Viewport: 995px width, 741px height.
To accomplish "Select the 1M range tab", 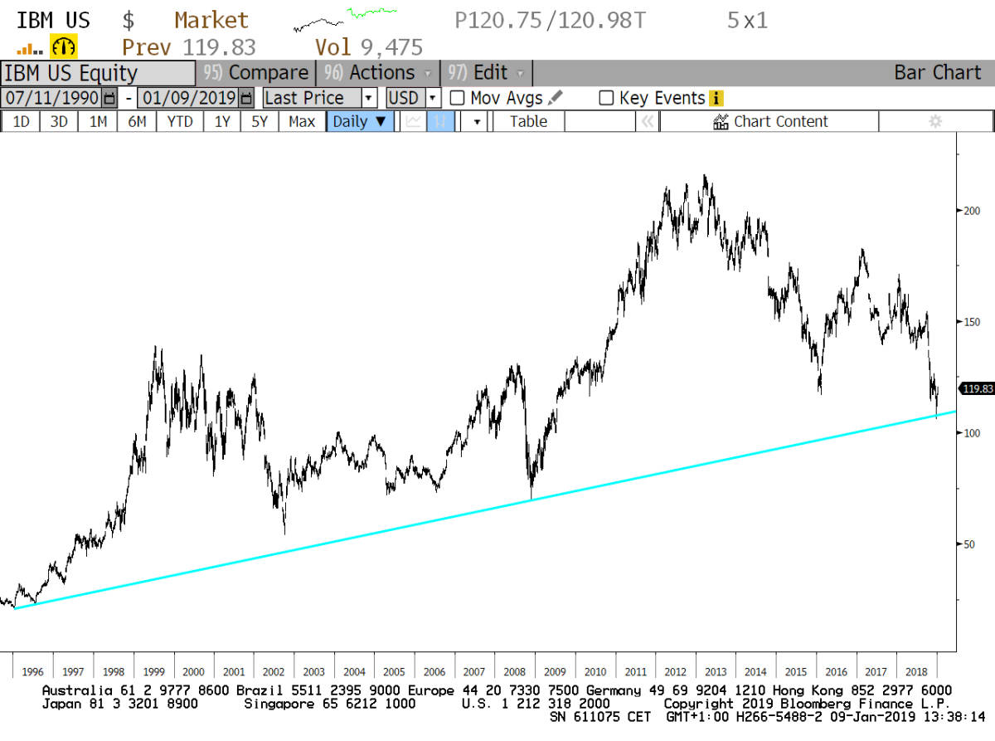I will point(98,121).
